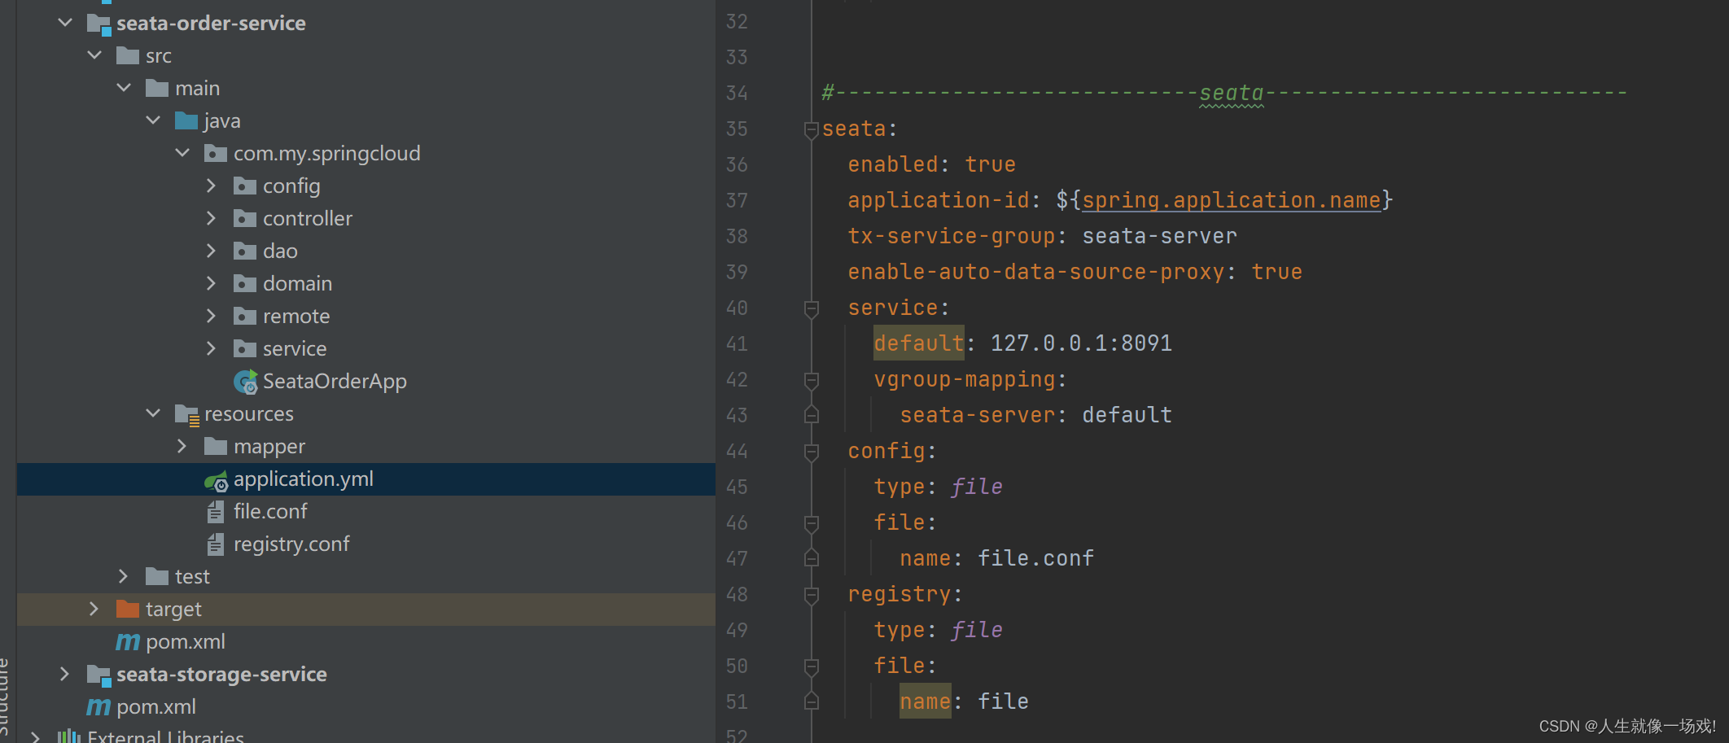Open the Structure tool window tab
Image resolution: width=1729 pixels, height=743 pixels.
(5, 698)
